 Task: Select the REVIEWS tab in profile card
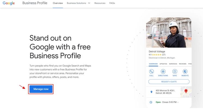(183, 64)
